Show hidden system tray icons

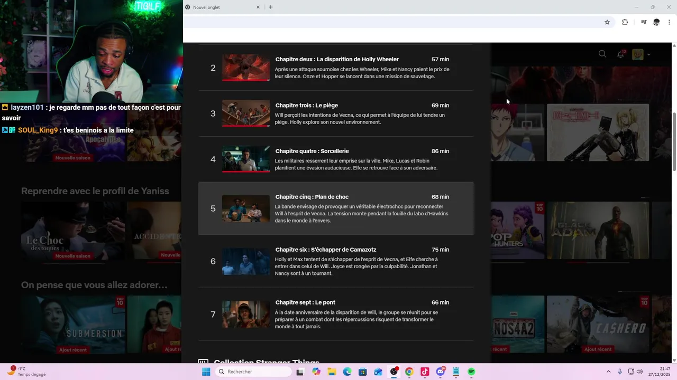[608, 372]
